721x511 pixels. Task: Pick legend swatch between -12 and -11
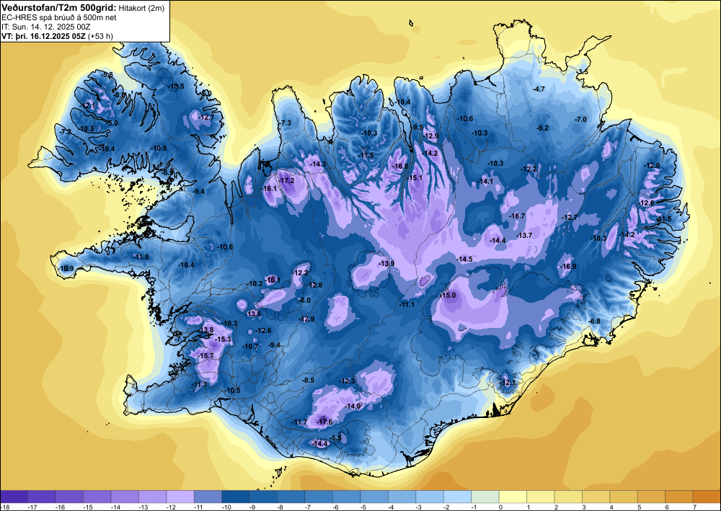180,497
